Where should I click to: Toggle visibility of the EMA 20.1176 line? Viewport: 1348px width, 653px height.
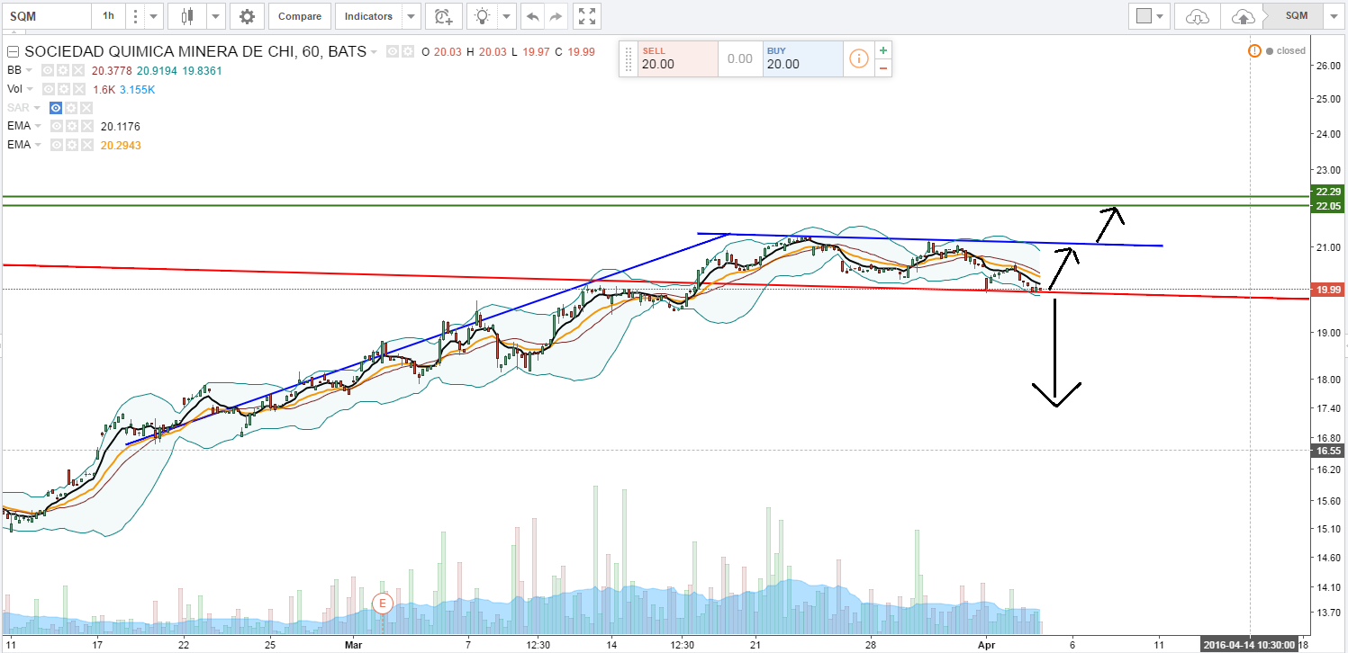56,127
